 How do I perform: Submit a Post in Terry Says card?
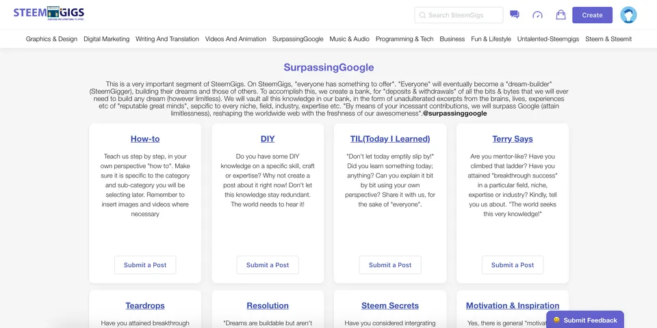click(x=513, y=265)
